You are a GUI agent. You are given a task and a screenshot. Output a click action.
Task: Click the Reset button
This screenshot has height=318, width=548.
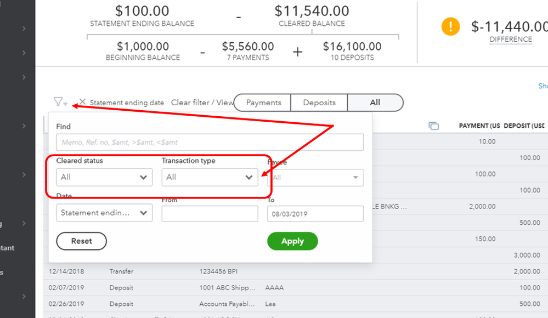pyautogui.click(x=81, y=241)
